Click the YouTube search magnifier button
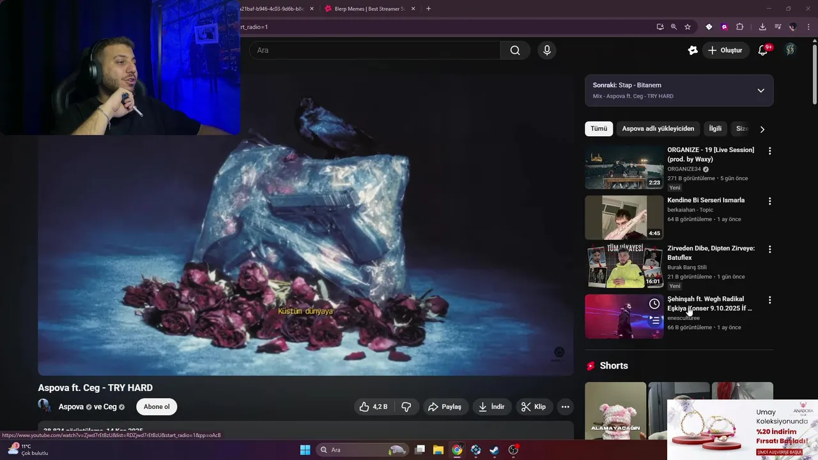 pyautogui.click(x=515, y=50)
